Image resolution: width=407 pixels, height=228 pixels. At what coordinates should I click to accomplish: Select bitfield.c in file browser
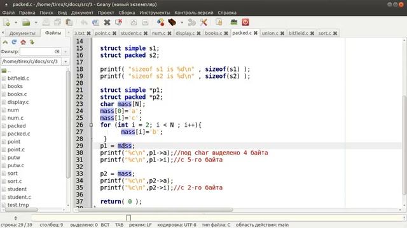[x=18, y=79]
